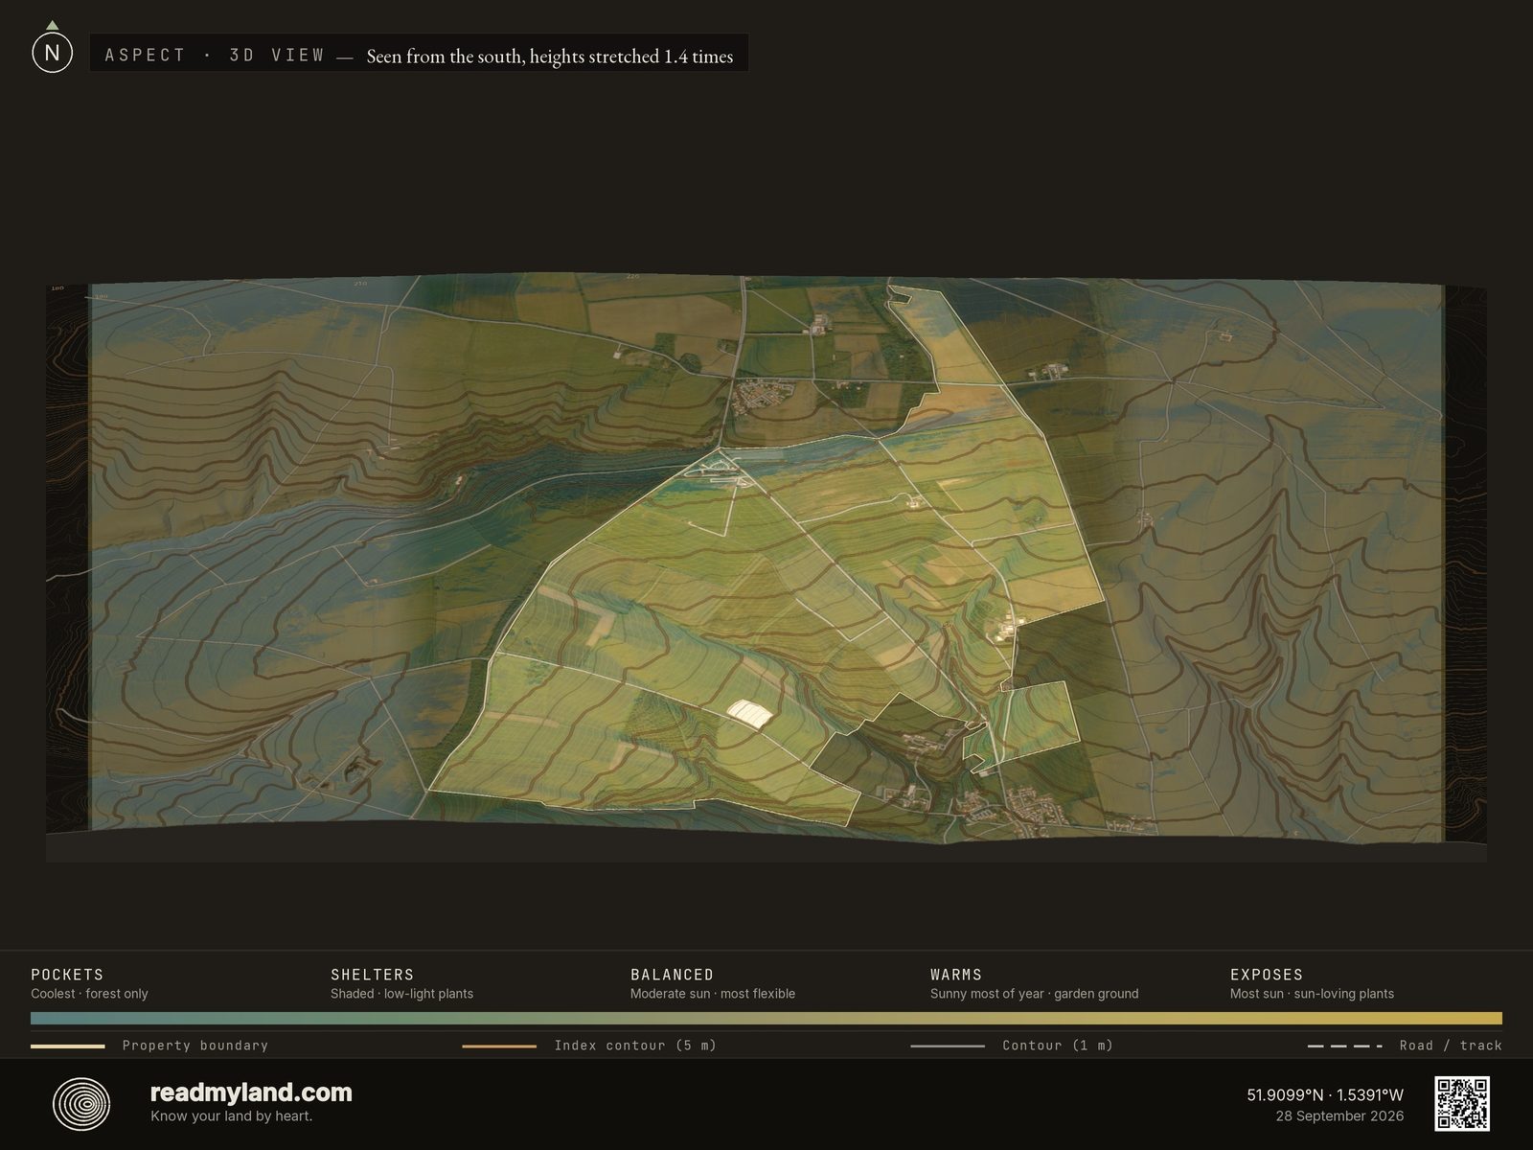Image resolution: width=1533 pixels, height=1150 pixels.
Task: Click the Index contour (5 m) legend entry
Action: coord(589,1046)
